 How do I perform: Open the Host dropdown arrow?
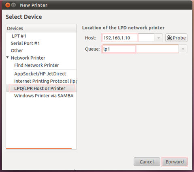tap(158, 38)
